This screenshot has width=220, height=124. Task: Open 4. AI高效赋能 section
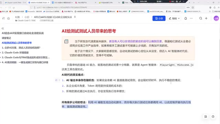(x=25, y=62)
